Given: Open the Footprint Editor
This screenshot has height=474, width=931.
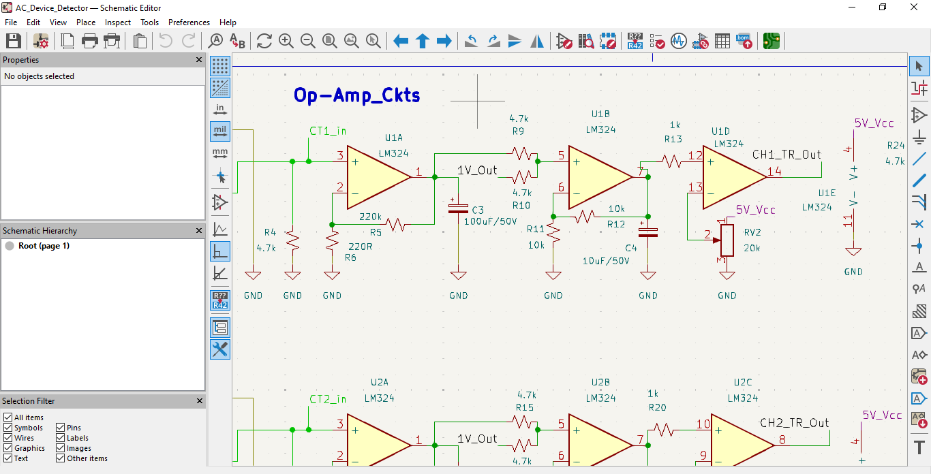Looking at the screenshot, I should tap(608, 41).
